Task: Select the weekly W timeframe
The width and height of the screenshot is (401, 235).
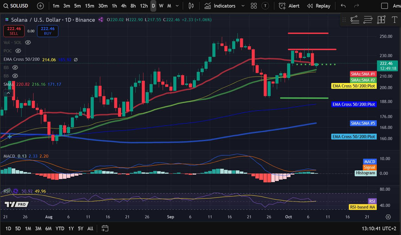Action: [x=161, y=6]
